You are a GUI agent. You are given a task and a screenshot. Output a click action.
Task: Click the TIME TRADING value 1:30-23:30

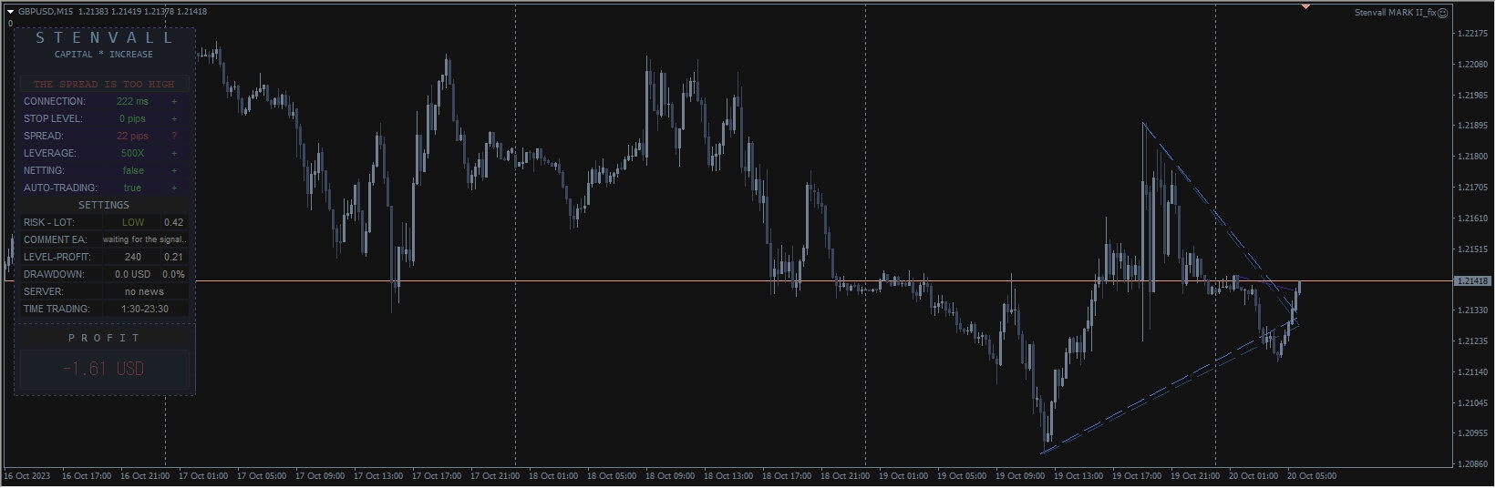[144, 309]
